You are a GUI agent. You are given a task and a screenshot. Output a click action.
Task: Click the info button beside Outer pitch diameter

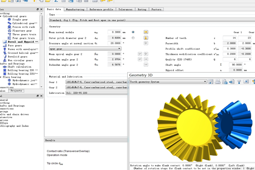[146, 38]
